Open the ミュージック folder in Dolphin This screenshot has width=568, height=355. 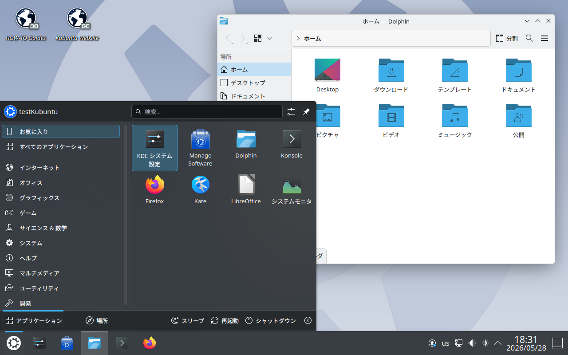(455, 121)
